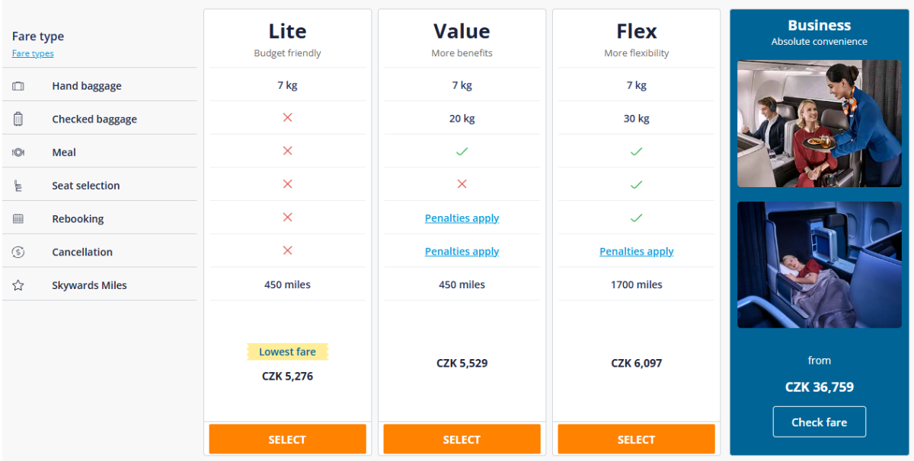Select the Value fare
The width and height of the screenshot is (914, 461).
(x=462, y=439)
